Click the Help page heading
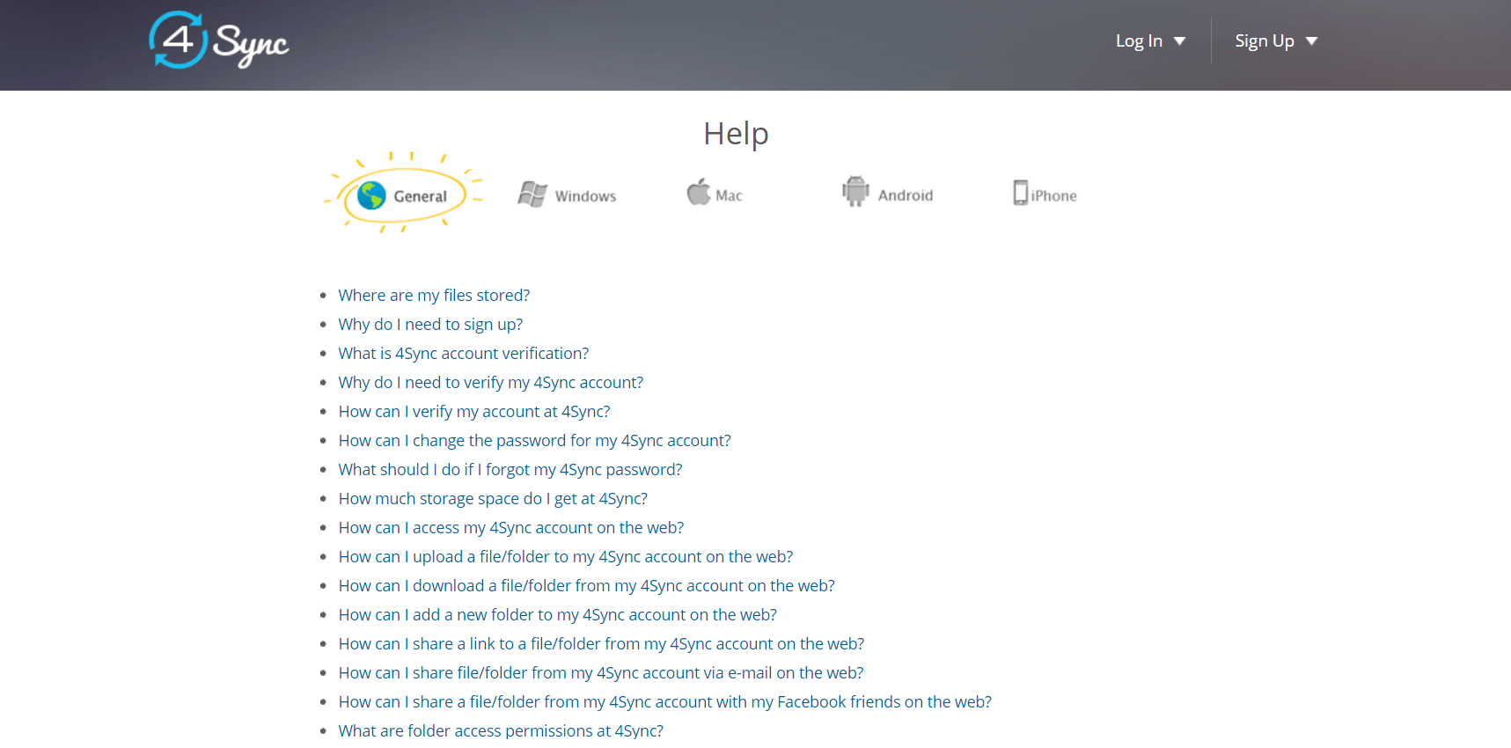This screenshot has height=748, width=1511. click(x=737, y=134)
